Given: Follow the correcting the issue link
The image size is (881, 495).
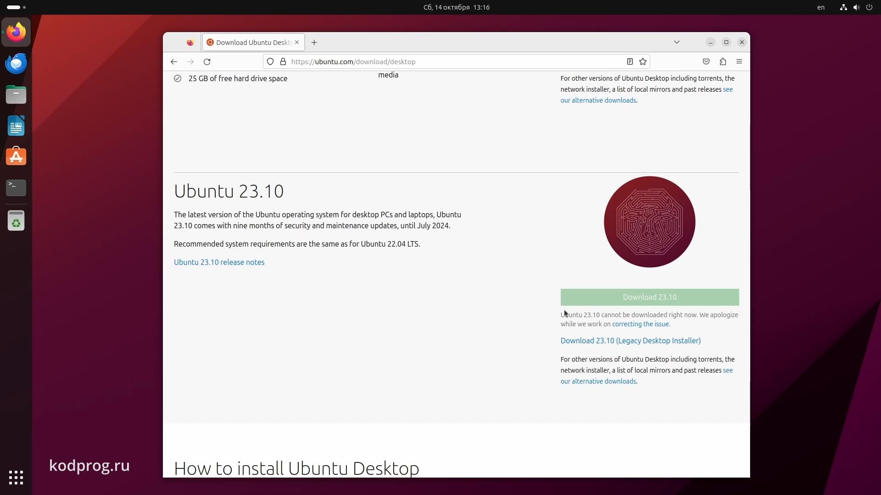Looking at the screenshot, I should click(641, 324).
